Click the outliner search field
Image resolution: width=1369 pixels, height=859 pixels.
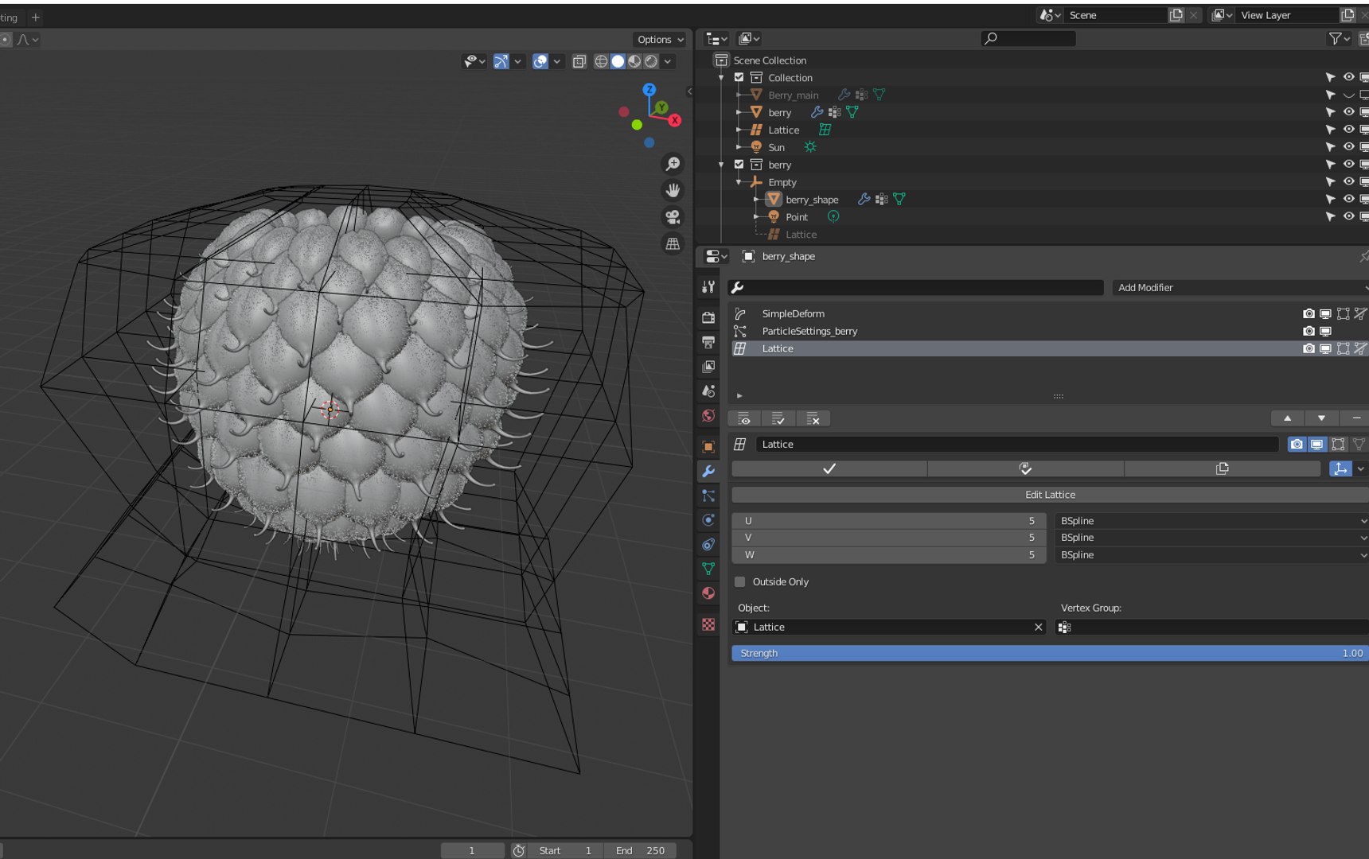point(1028,38)
